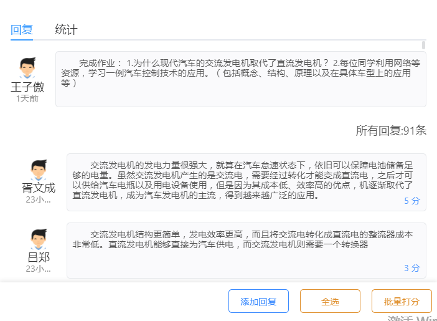Switch to the 回复 tab
The width and height of the screenshot is (437, 321).
[22, 29]
